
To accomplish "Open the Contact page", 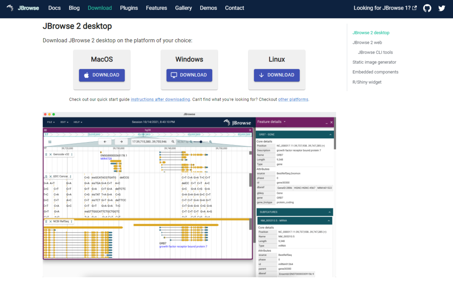I will click(x=234, y=8).
